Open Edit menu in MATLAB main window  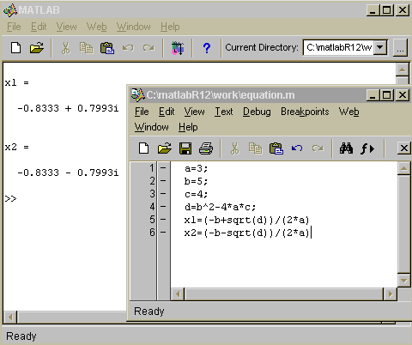(39, 27)
